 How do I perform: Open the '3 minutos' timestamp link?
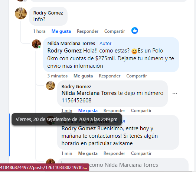click(x=58, y=76)
